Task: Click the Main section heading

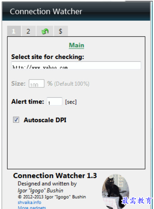Action: point(76,45)
